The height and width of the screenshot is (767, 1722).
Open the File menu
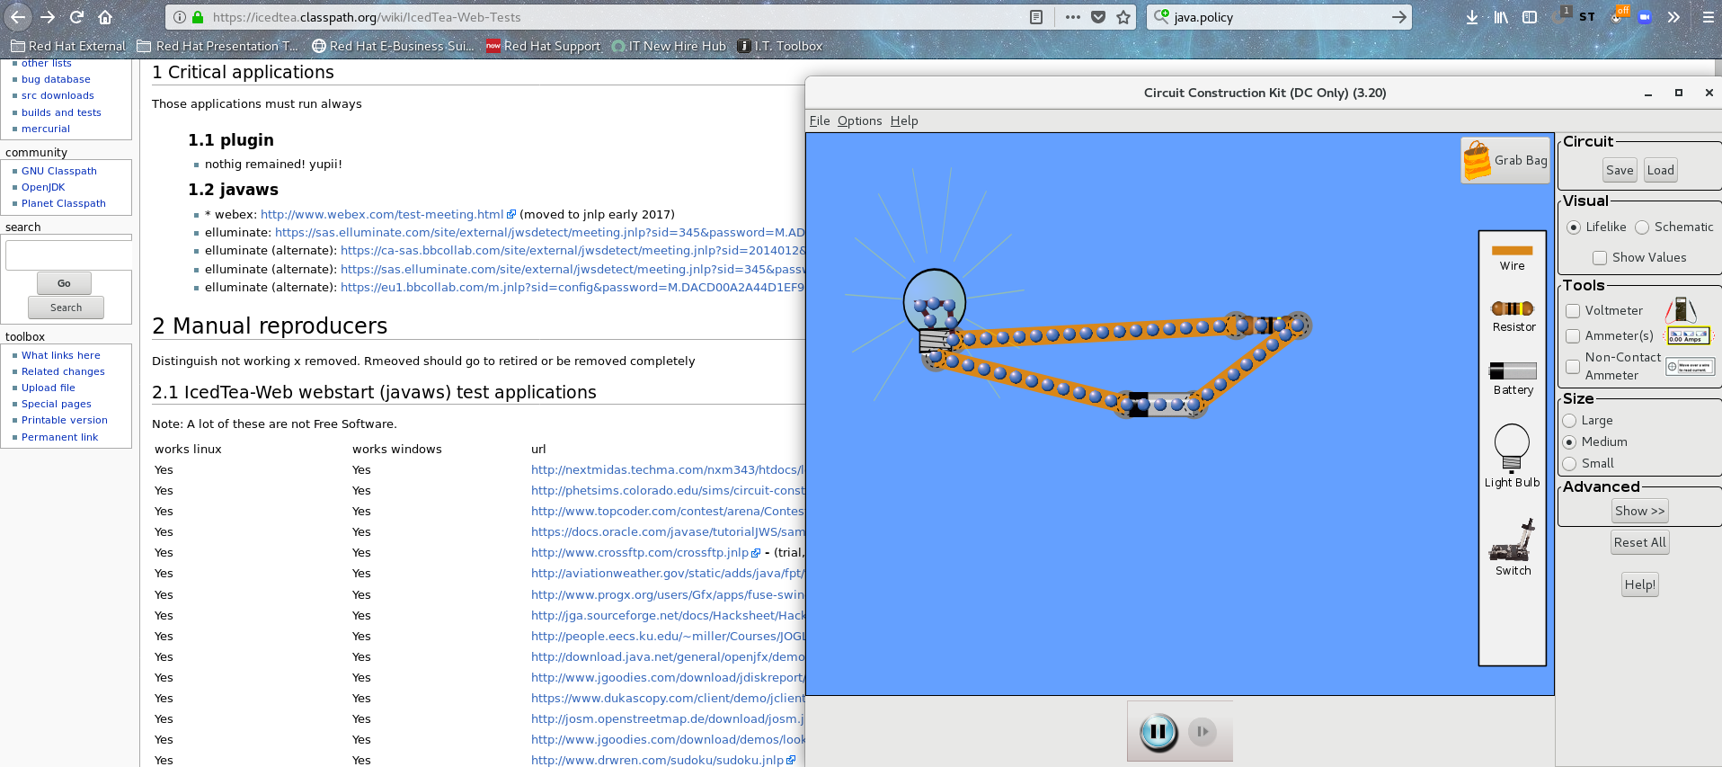click(819, 120)
